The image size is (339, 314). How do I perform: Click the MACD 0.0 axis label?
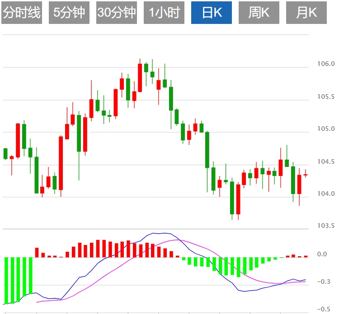322,254
